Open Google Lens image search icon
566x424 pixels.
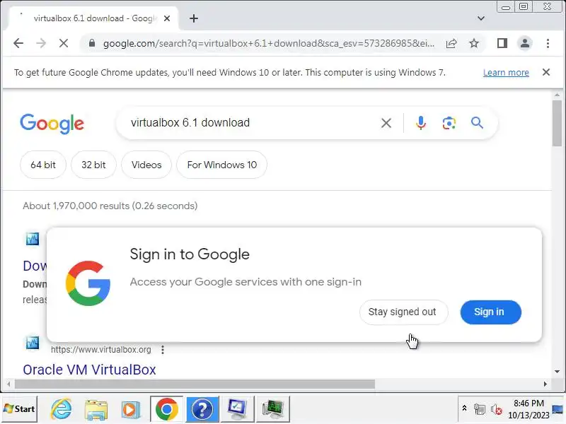tap(449, 123)
